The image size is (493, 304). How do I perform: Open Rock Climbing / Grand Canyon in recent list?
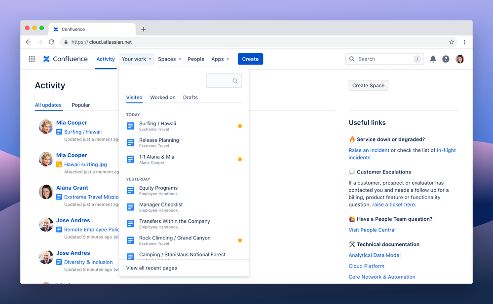point(175,238)
